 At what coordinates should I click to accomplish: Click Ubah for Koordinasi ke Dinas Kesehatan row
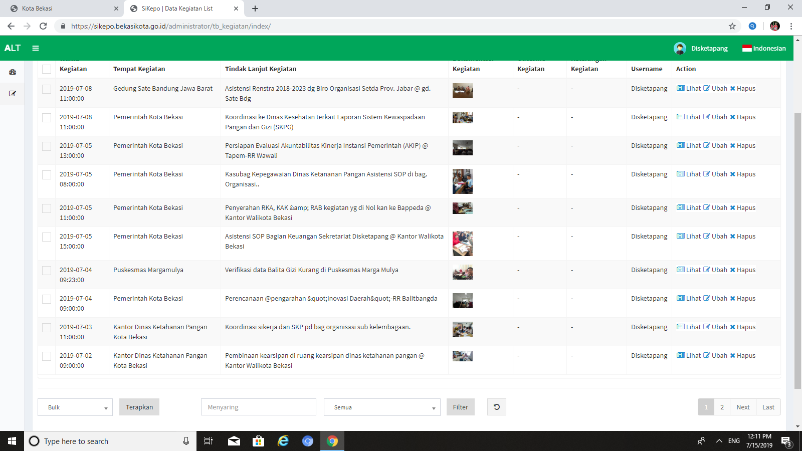(715, 117)
